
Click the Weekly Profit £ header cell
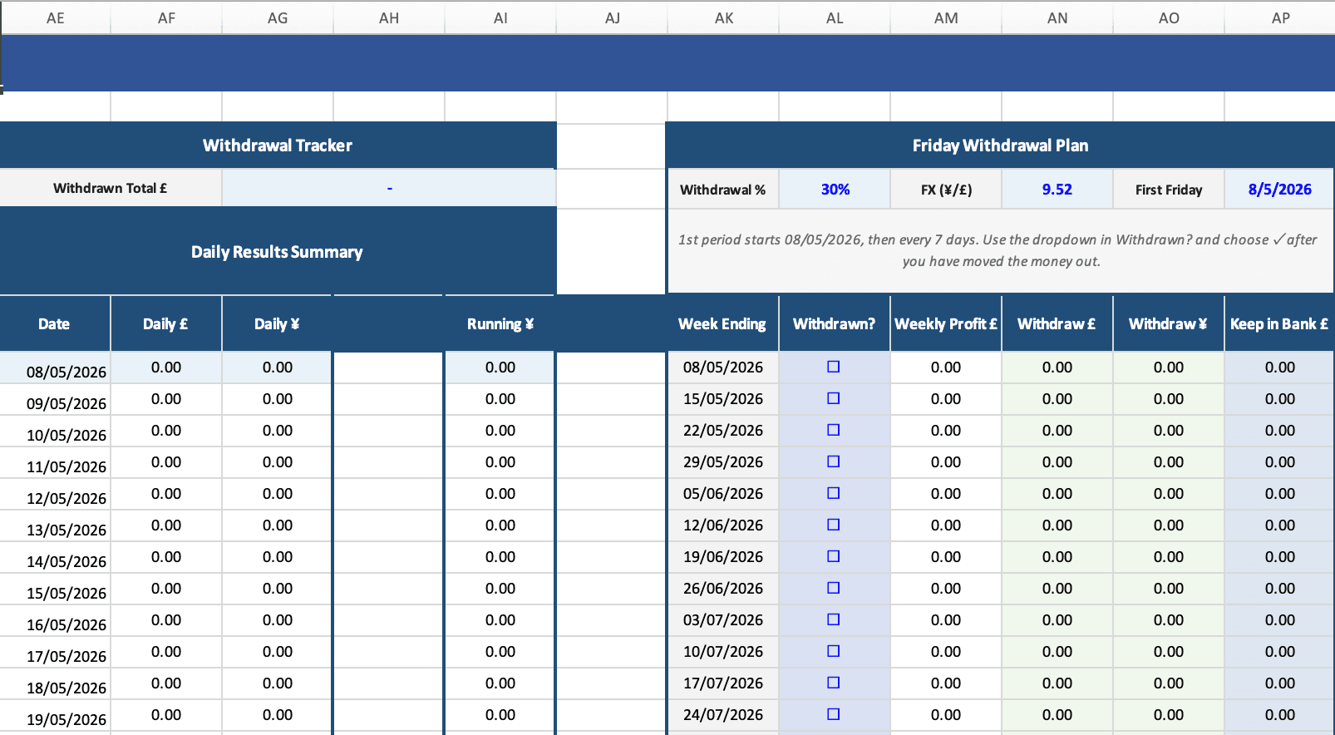(x=946, y=324)
